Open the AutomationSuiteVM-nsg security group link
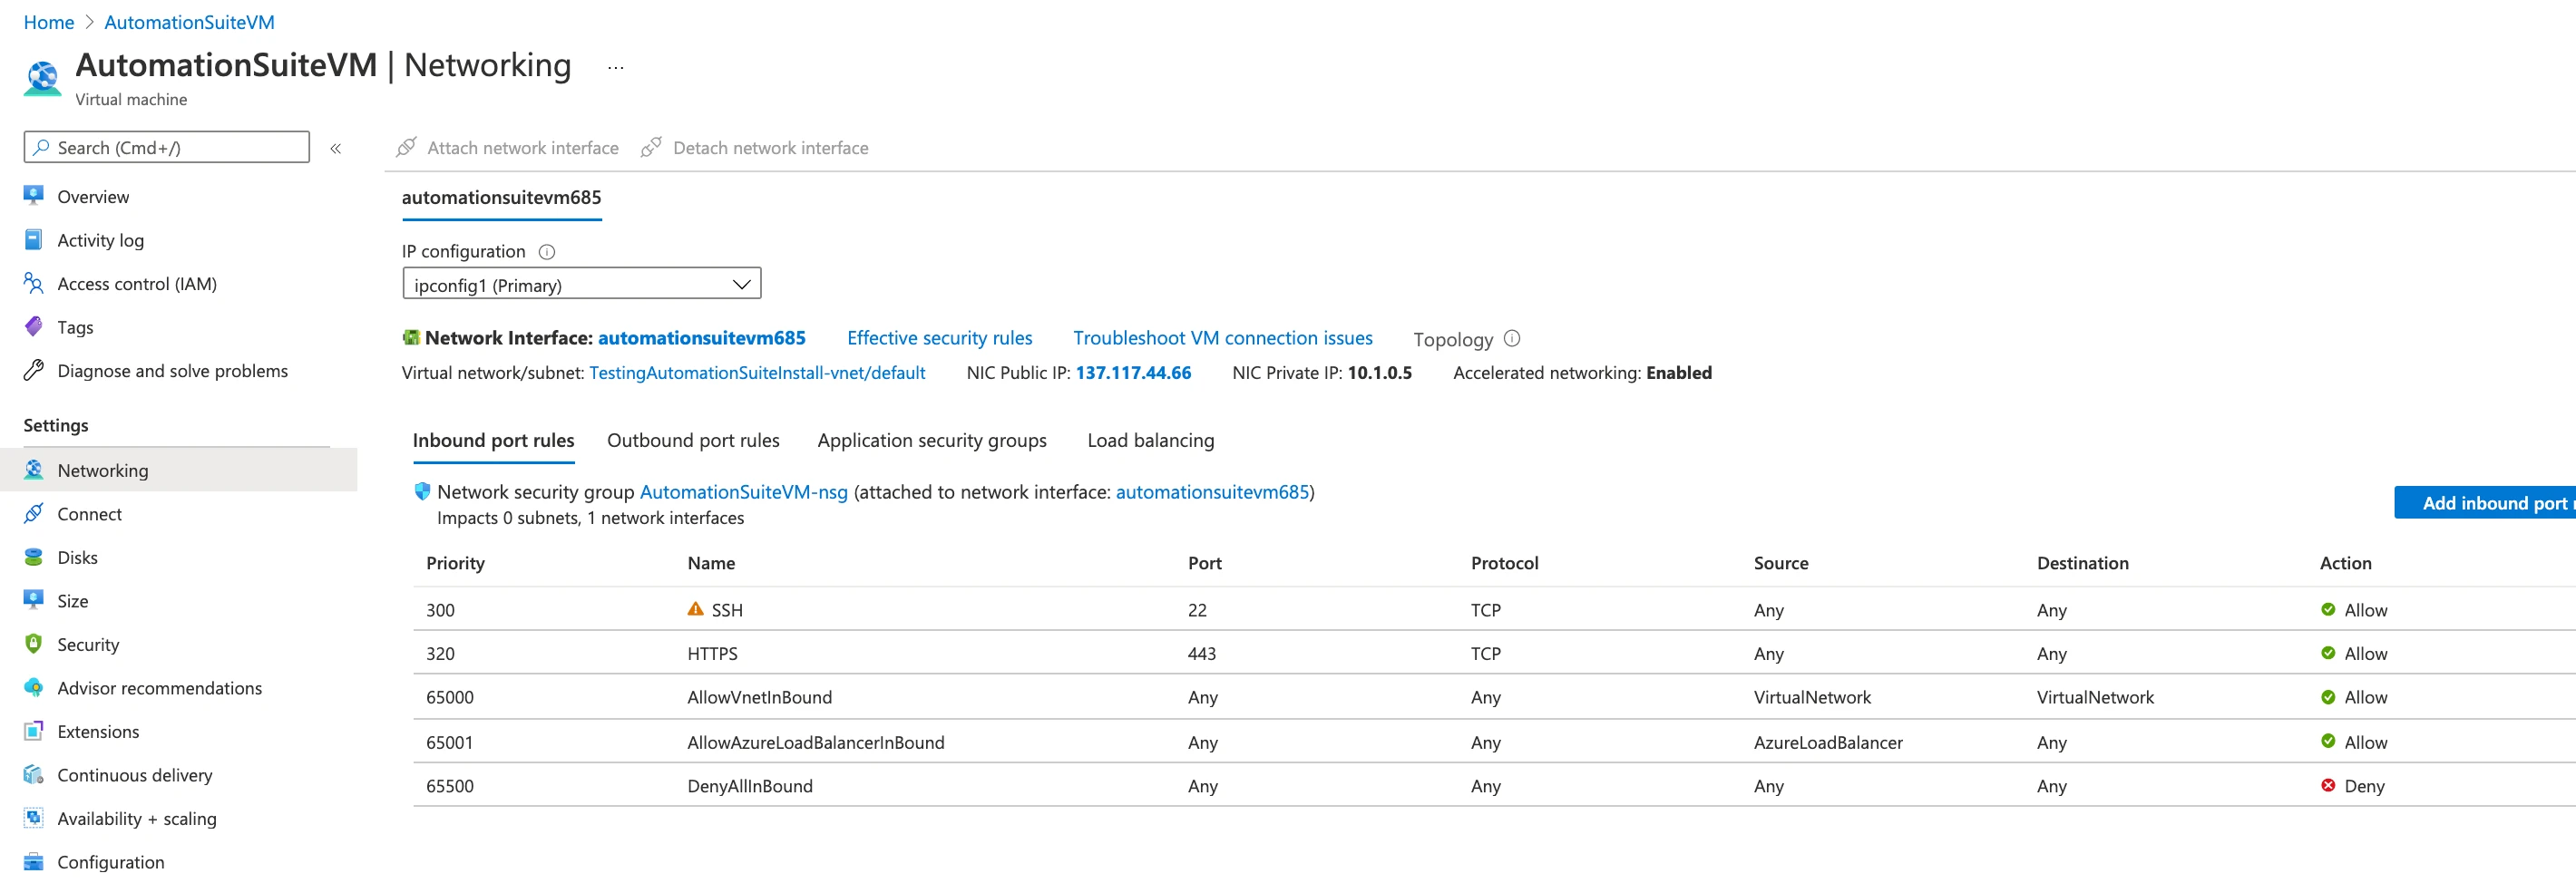The image size is (2576, 883). [743, 492]
